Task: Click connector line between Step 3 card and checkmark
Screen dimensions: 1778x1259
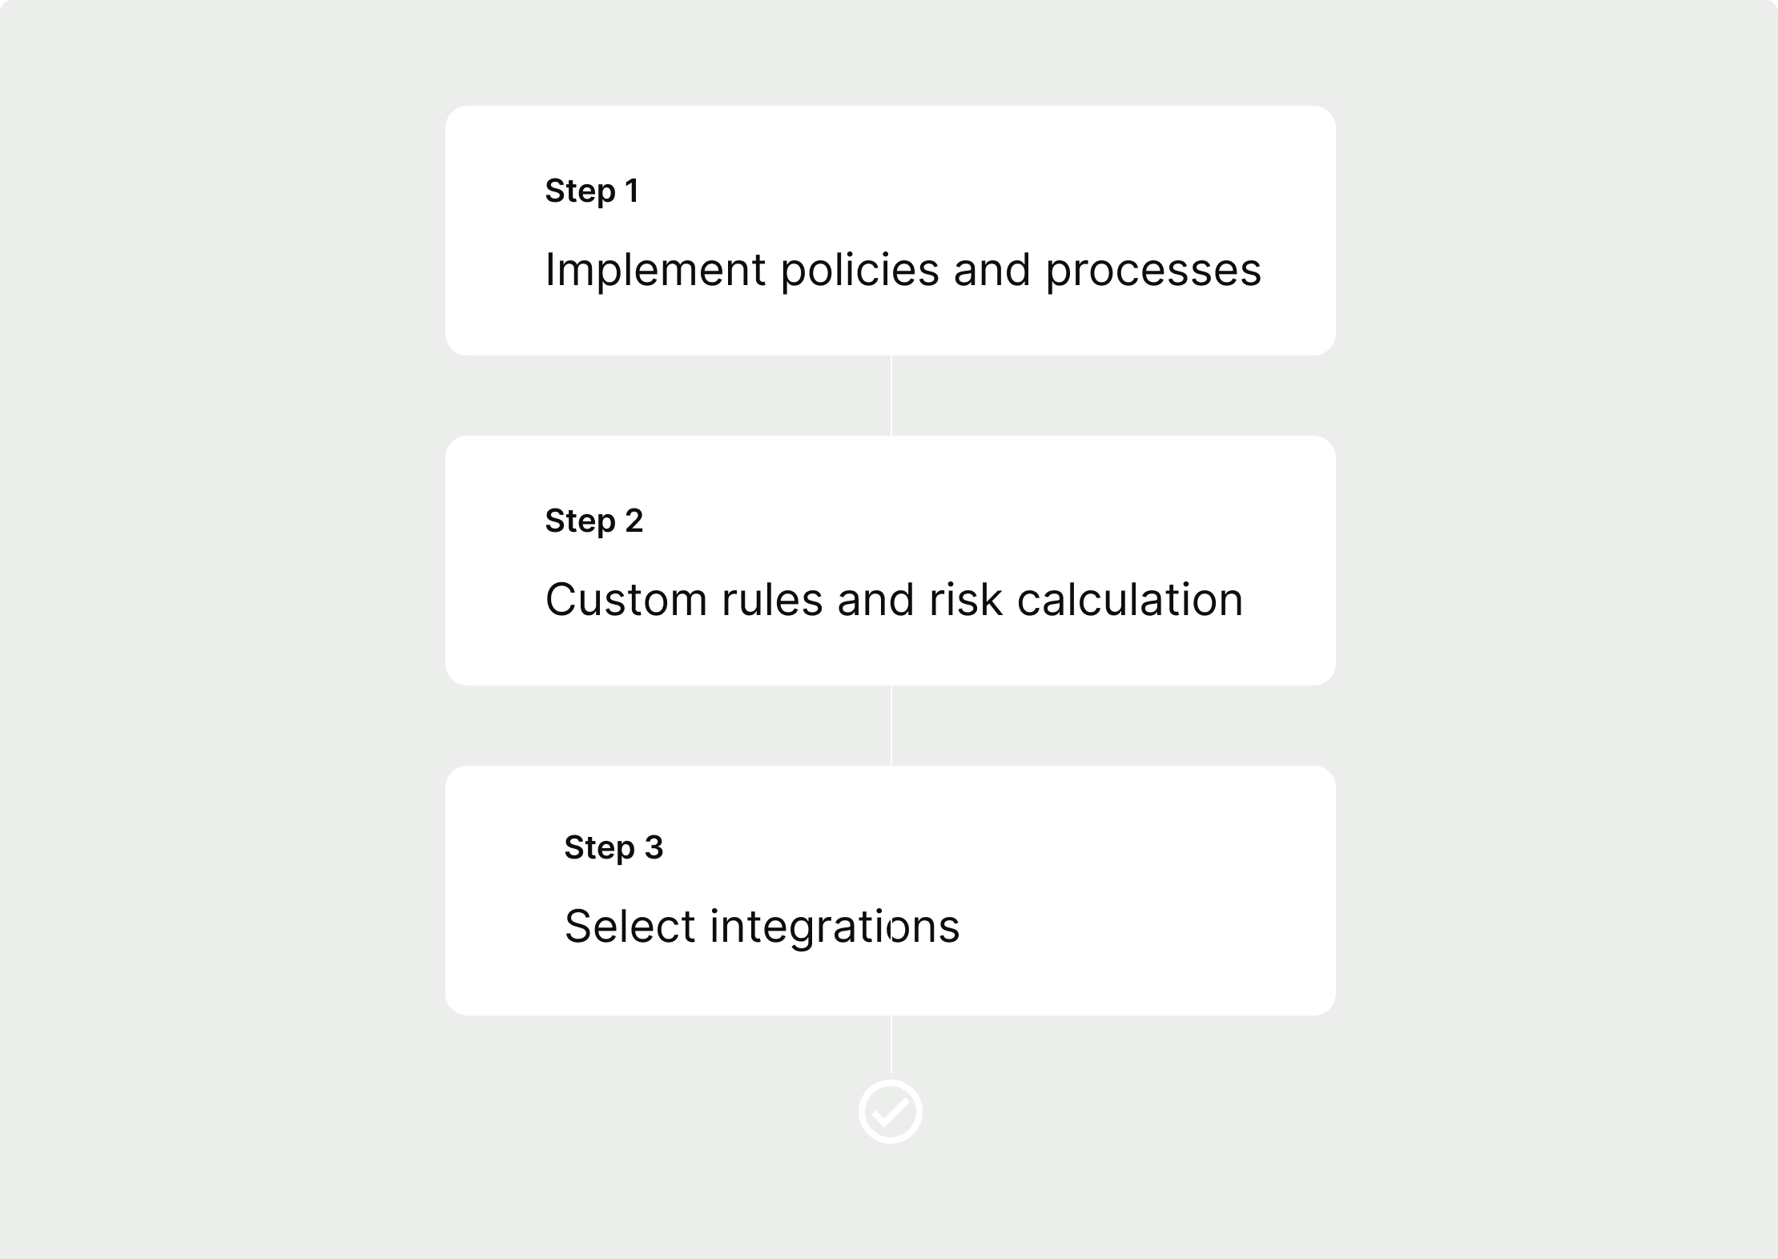Action: coord(891,1044)
